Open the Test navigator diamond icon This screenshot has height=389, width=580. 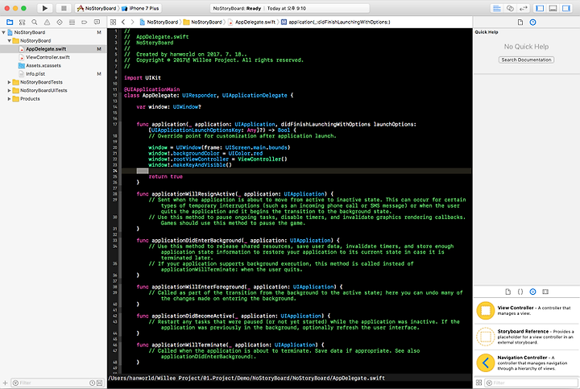60,23
